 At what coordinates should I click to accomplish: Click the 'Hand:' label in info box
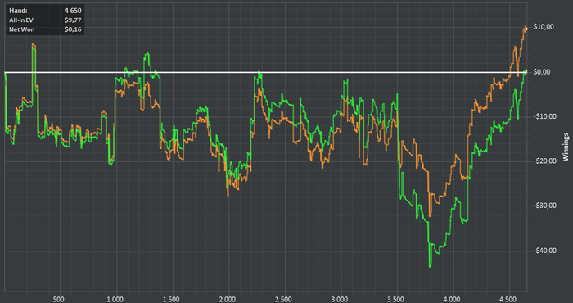[18, 11]
